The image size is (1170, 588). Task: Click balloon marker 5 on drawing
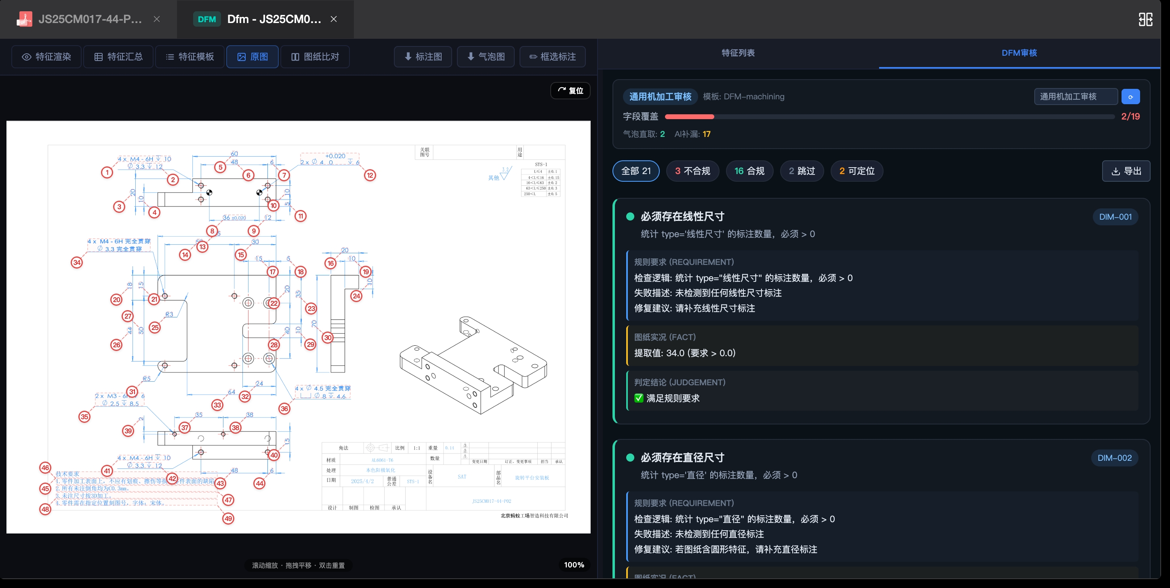220,167
